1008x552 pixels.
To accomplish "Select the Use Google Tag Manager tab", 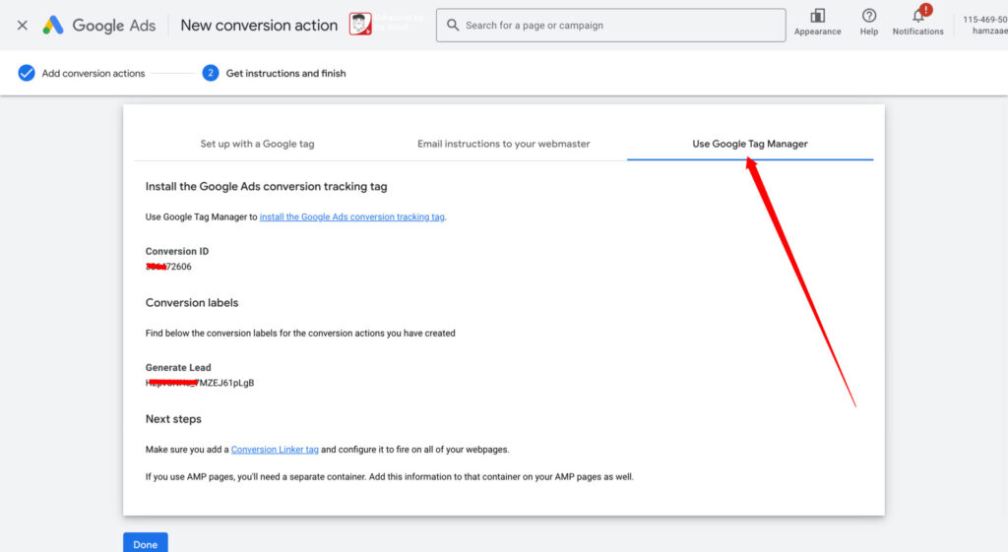I will 749,144.
